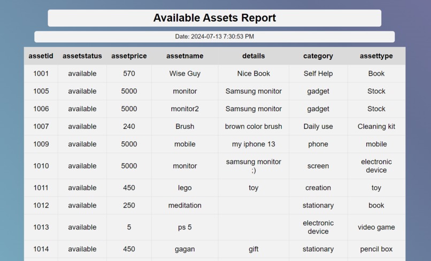Click the Nice Book details cell

pos(253,73)
